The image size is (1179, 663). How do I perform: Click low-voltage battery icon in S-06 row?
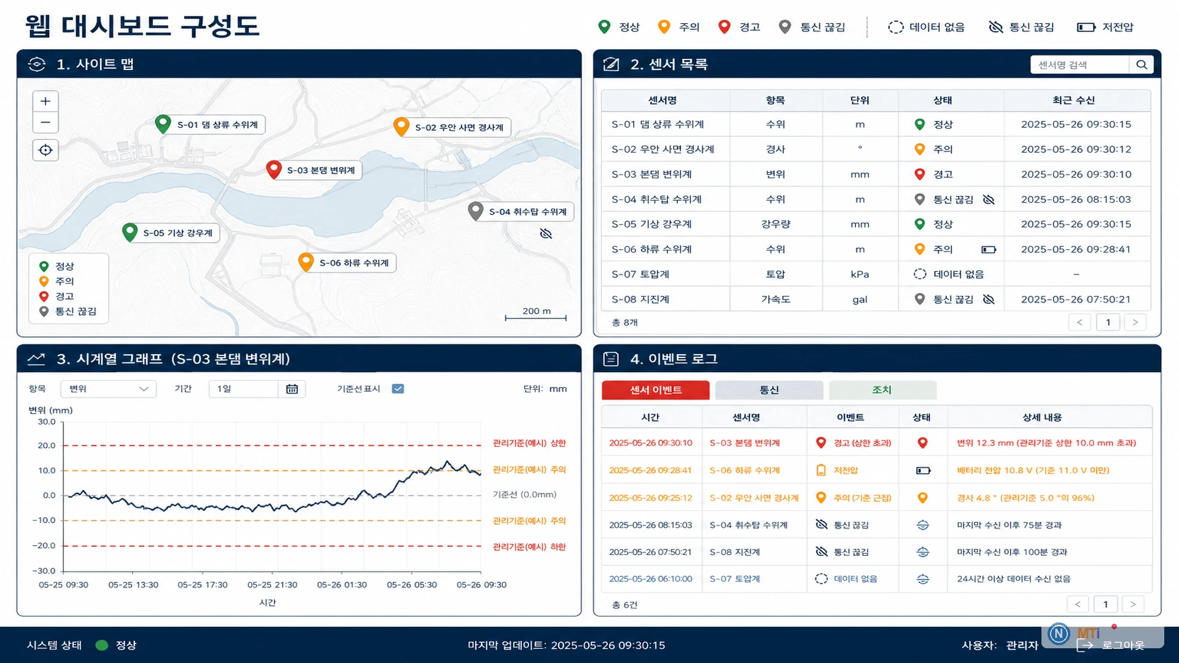click(989, 249)
